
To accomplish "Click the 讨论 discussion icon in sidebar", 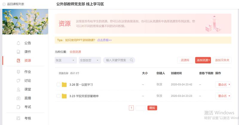I will click(19, 81).
